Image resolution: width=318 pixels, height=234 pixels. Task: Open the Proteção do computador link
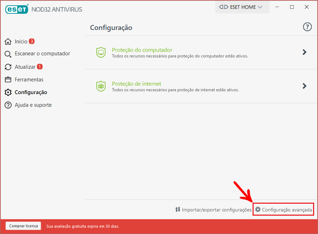142,50
